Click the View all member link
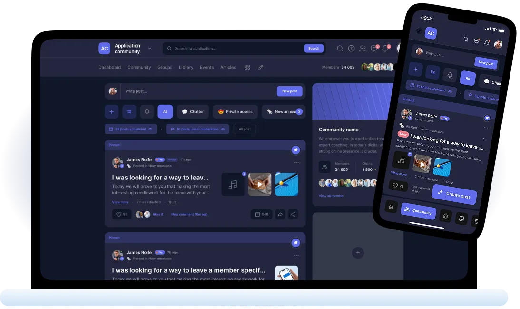The width and height of the screenshot is (520, 309). coord(331,196)
